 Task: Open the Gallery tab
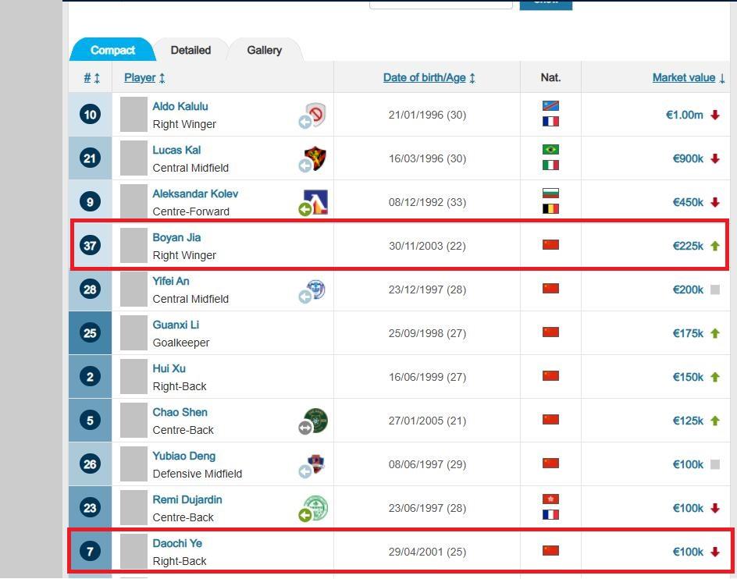click(264, 50)
